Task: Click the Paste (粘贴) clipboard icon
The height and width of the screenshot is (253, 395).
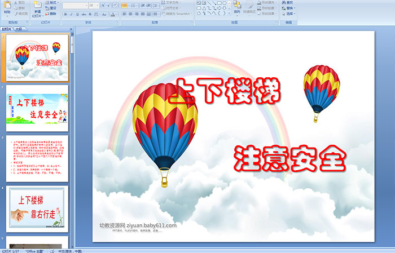Action: (x=7, y=5)
